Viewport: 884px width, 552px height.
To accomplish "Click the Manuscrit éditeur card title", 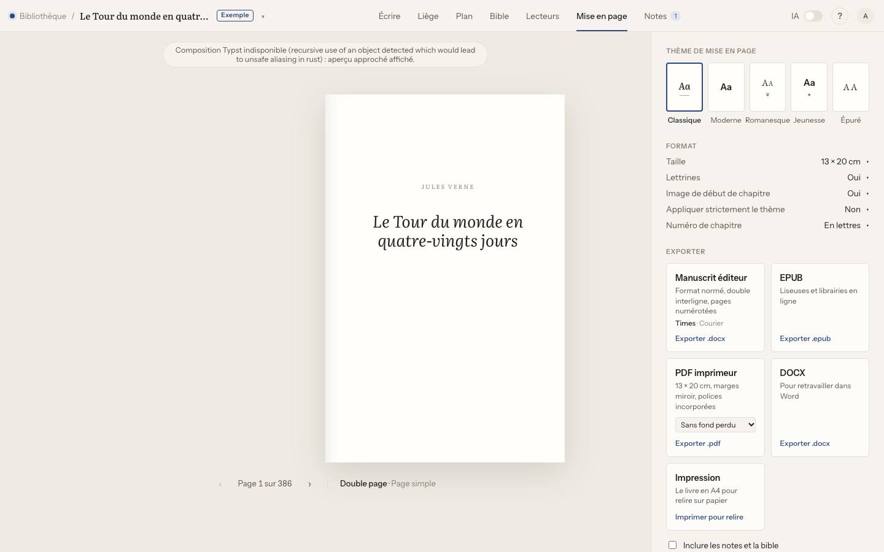I will [711, 278].
